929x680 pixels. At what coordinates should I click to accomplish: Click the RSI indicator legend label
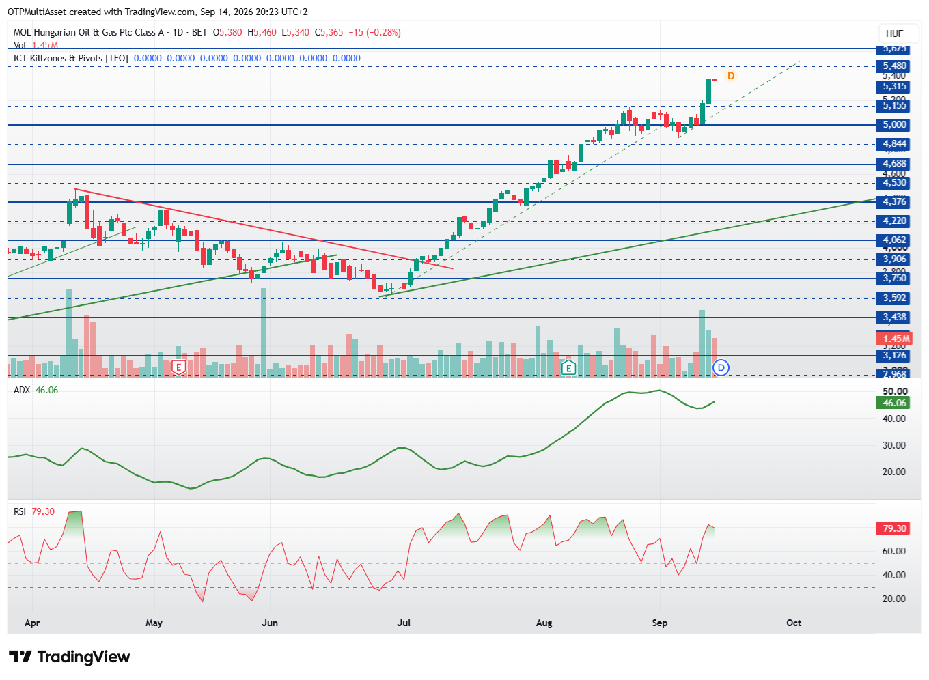[20, 511]
